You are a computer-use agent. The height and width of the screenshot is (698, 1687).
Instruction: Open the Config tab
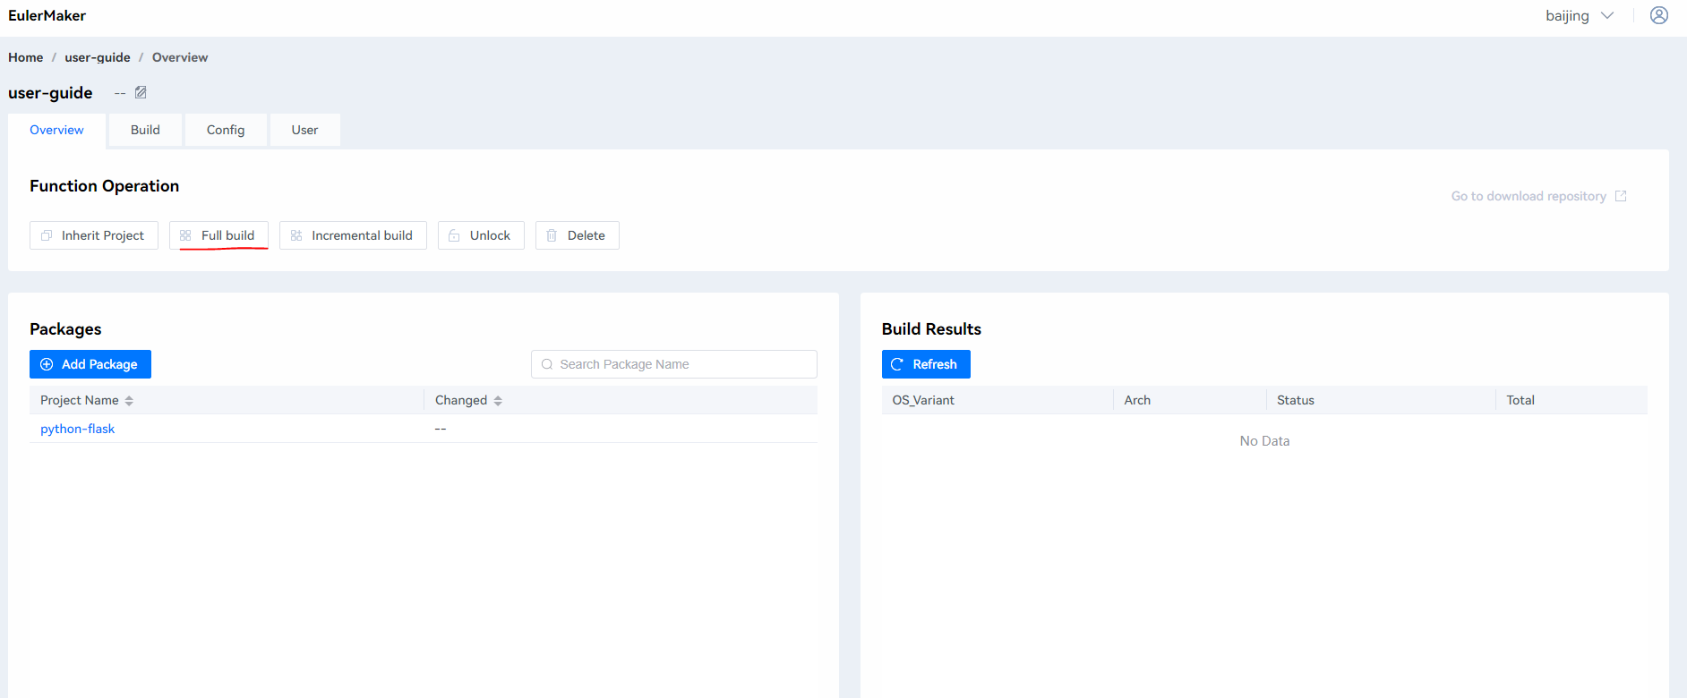tap(226, 130)
